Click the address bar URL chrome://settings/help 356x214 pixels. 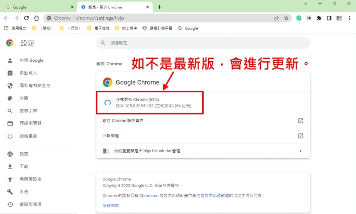[100, 18]
